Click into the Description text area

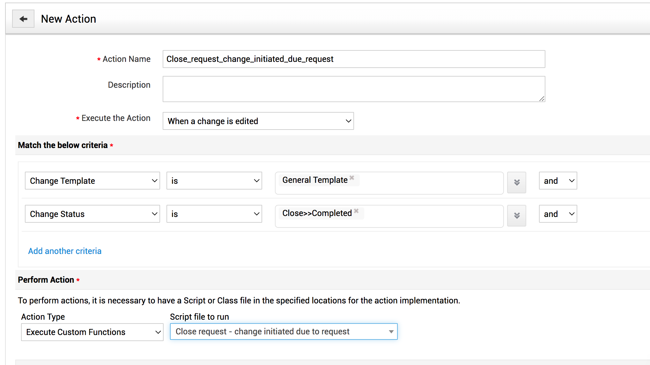[x=354, y=89]
